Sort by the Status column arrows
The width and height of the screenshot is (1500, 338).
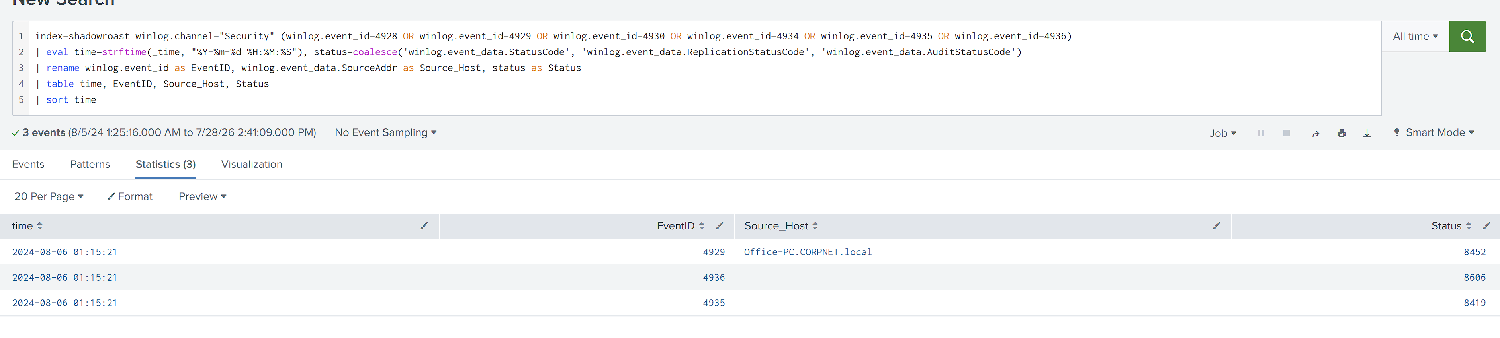(x=1469, y=226)
